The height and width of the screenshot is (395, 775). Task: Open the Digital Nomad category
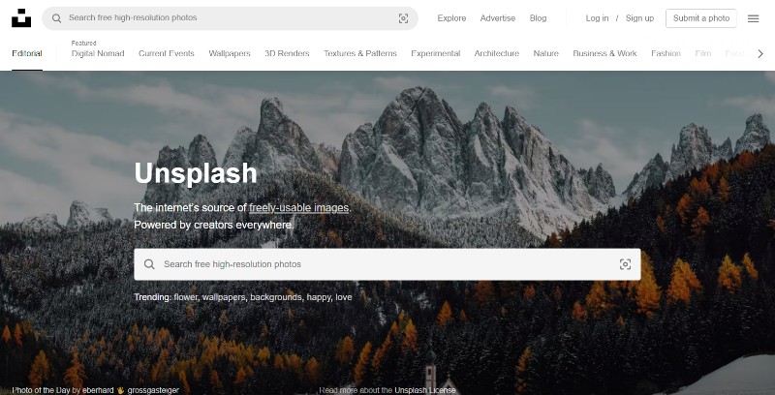[98, 53]
